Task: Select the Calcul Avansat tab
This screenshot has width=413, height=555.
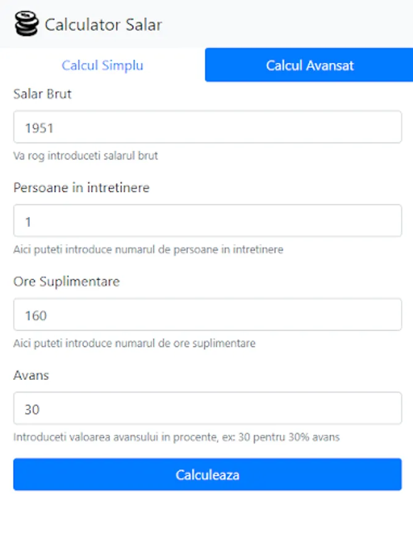Action: point(309,65)
